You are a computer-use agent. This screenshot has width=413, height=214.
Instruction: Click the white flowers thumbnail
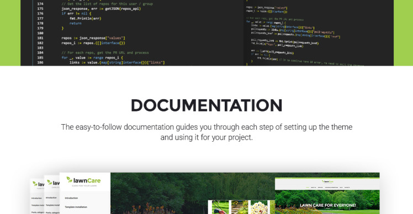pos(259,207)
